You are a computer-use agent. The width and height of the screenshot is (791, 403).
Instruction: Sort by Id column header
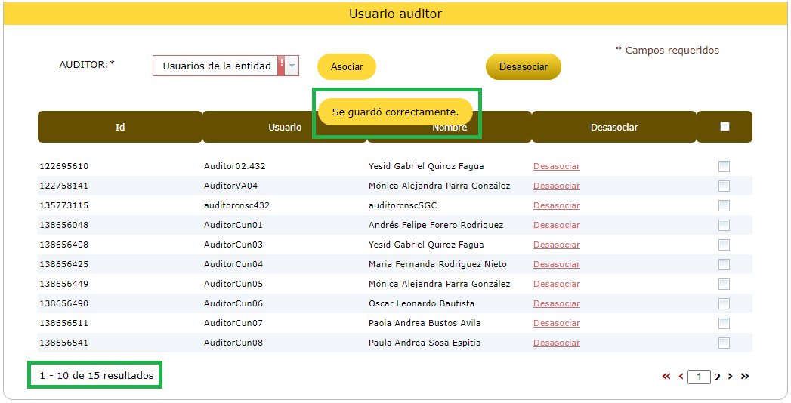[x=120, y=128]
